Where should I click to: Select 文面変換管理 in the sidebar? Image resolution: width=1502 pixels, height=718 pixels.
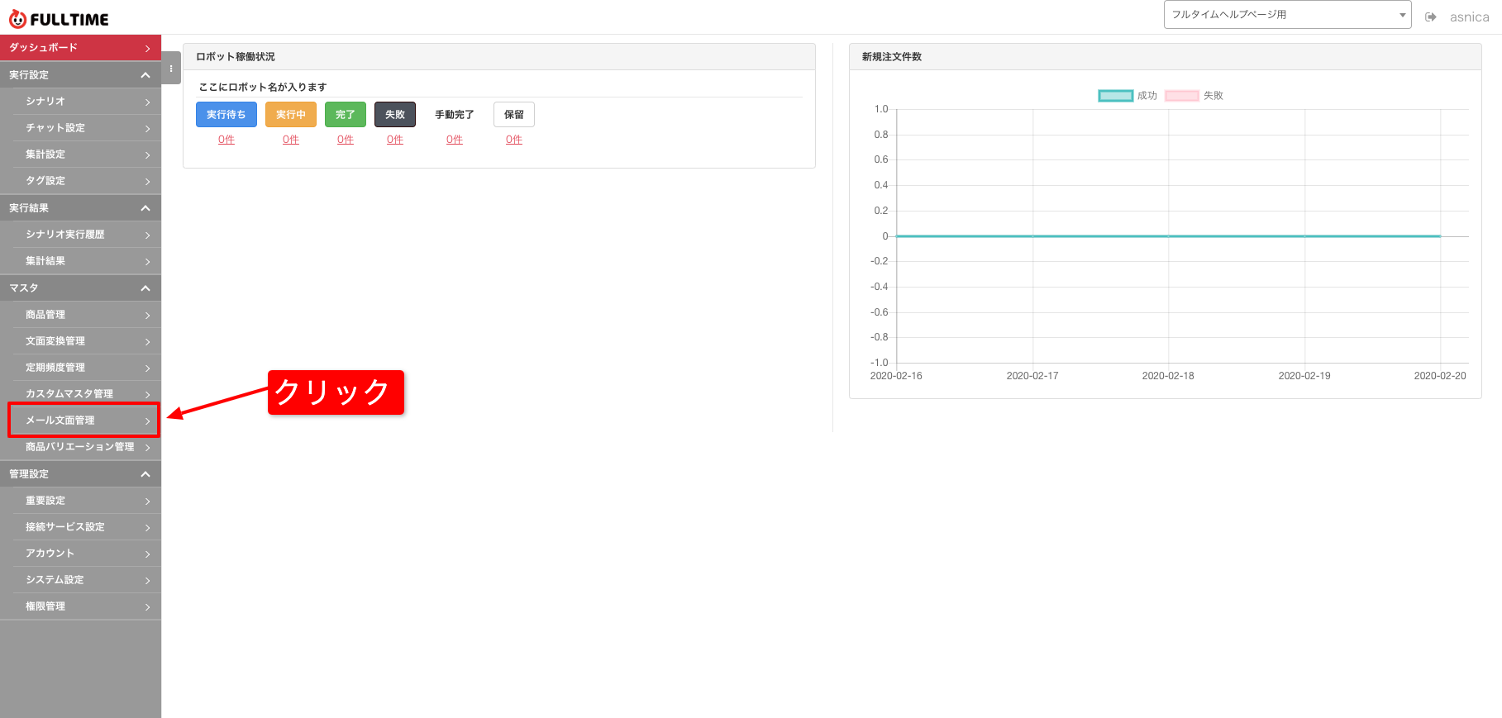pos(80,341)
